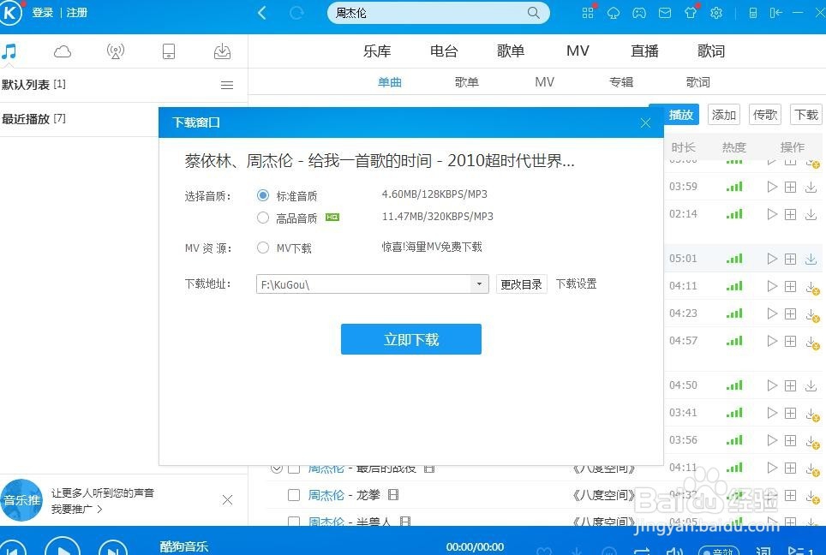The image size is (826, 555).
Task: Open the radio broadcast sidebar icon
Action: click(116, 51)
